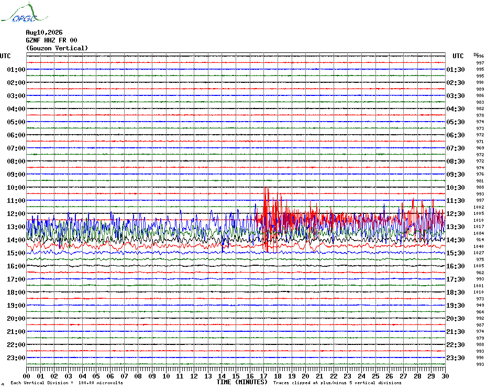Click the (Gouzon Vertical) caption
Viewport: 487px width, 390px height.
57,48
